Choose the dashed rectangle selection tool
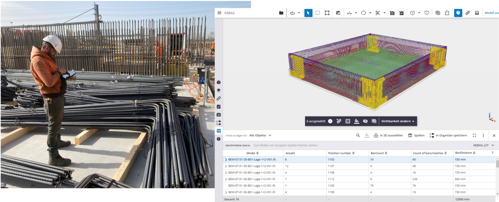The image size is (499, 202). tap(318, 13)
